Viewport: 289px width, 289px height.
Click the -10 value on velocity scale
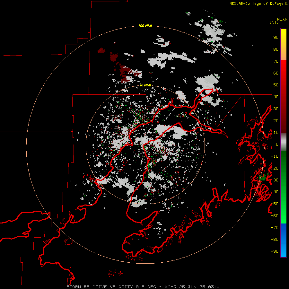click(275, 156)
